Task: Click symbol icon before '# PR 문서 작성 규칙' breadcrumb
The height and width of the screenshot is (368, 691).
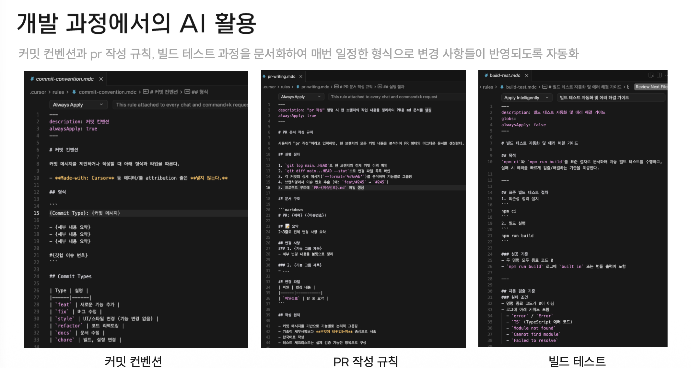Action: tap(336, 86)
